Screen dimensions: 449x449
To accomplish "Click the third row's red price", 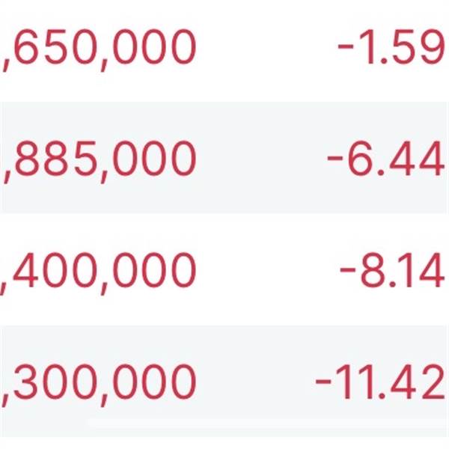I will 99,271.
